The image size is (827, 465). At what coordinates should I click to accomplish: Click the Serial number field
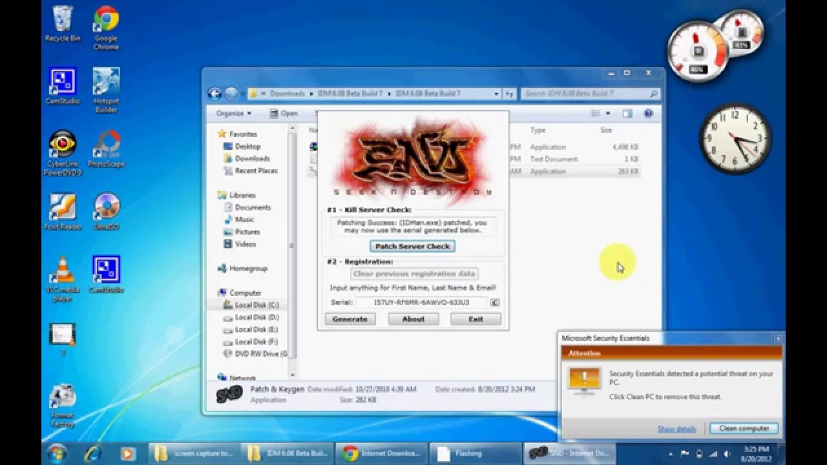point(421,302)
